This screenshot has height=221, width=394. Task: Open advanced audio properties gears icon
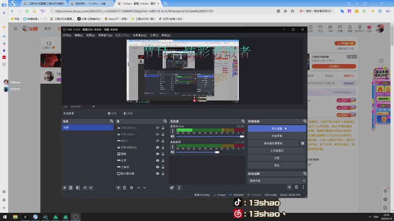point(172,188)
